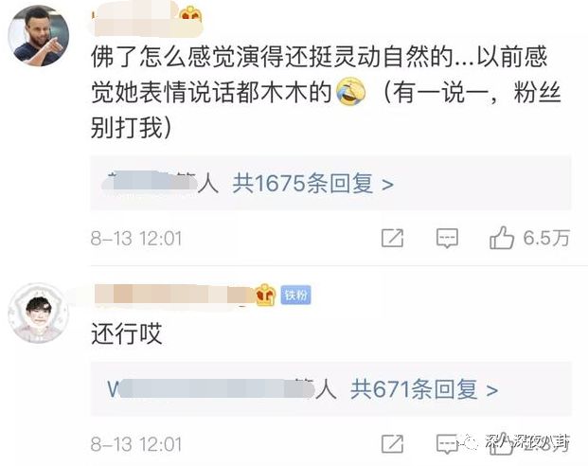This screenshot has height=466, width=588.
Task: Open the blurred second commenter username
Action: pyautogui.click(x=174, y=295)
